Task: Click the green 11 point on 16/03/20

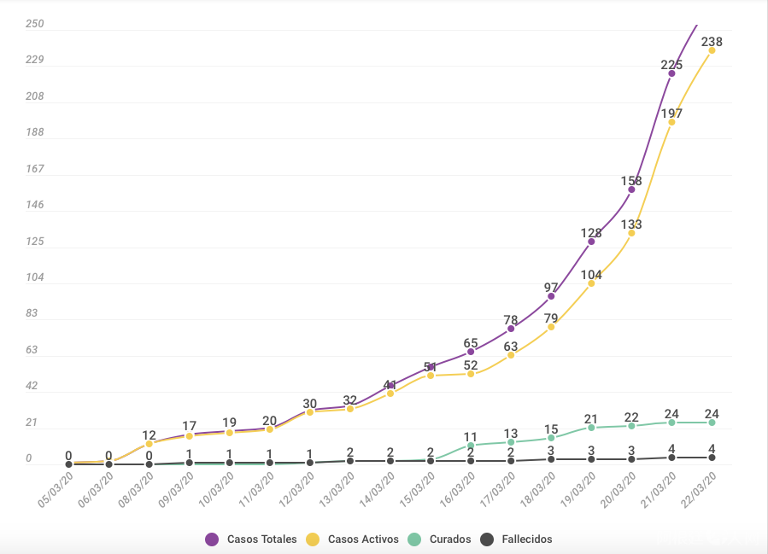Action: point(471,446)
